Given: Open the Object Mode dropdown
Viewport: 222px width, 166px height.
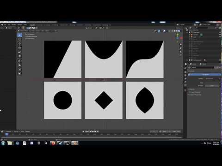Looking at the screenshot, I should [x=25, y=31].
